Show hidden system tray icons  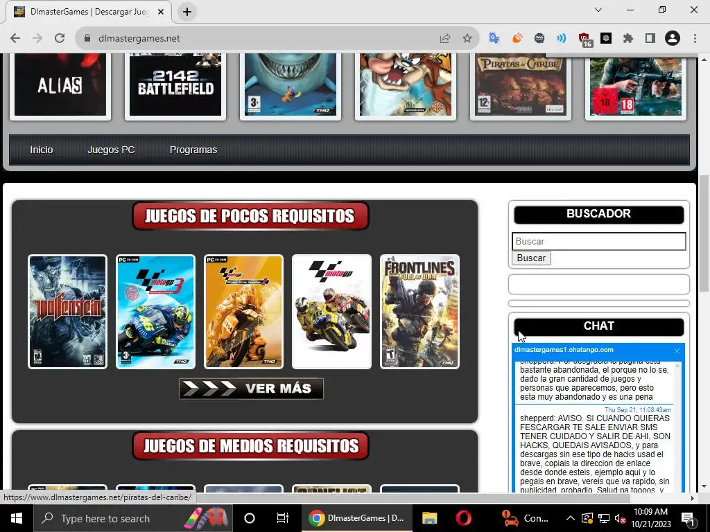571,518
